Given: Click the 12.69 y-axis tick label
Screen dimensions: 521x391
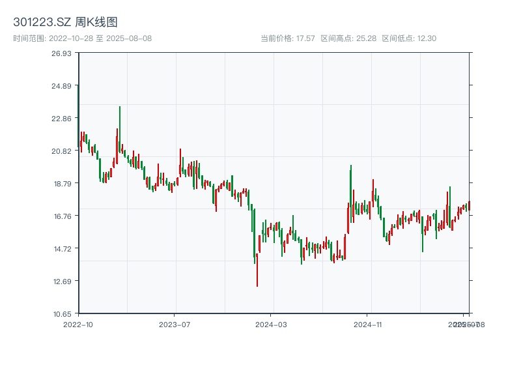Looking at the screenshot, I should (x=62, y=282).
